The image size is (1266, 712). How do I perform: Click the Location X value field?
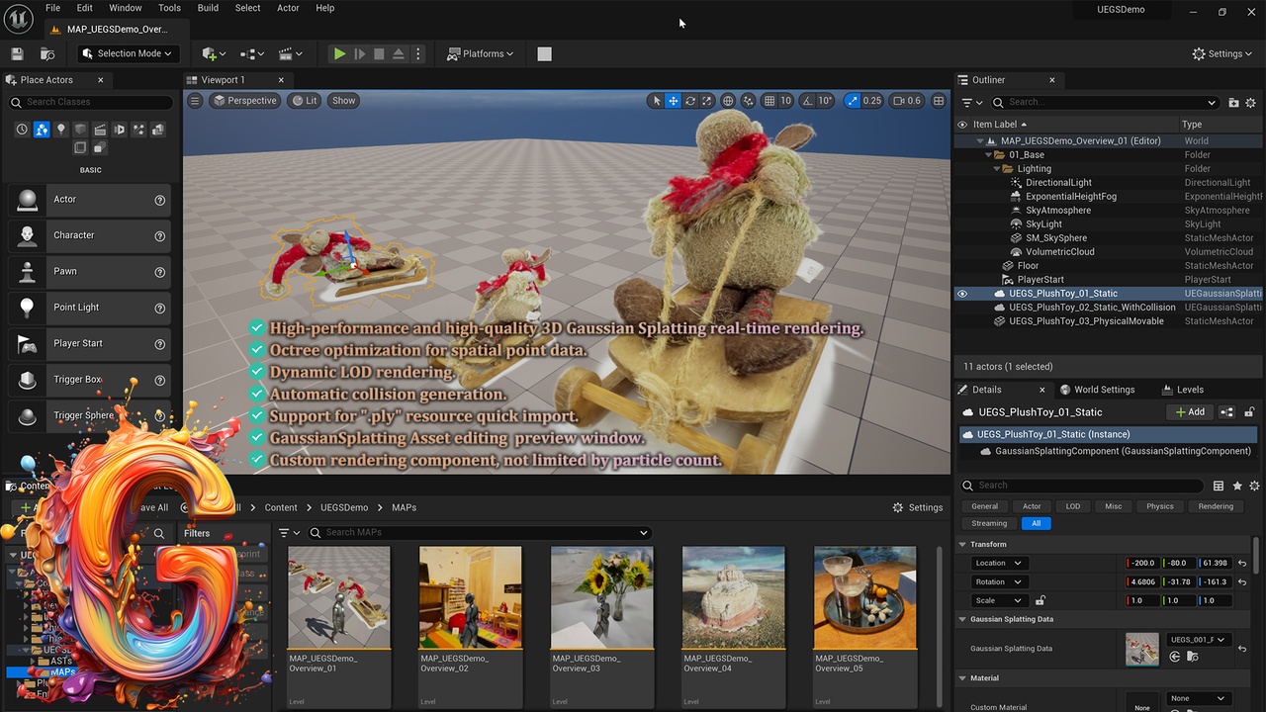[x=1143, y=563]
